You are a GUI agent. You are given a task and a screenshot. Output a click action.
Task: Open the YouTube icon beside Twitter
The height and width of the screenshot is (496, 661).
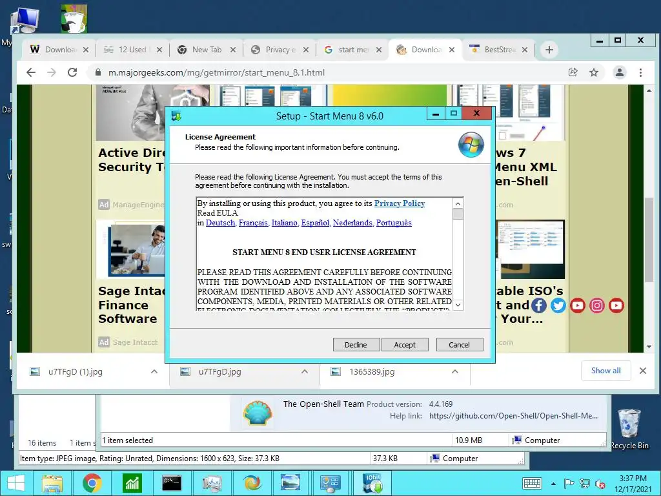[x=578, y=305]
